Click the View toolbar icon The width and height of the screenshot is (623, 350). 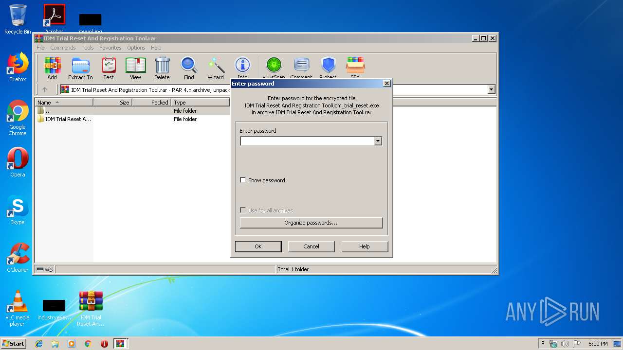(x=135, y=68)
